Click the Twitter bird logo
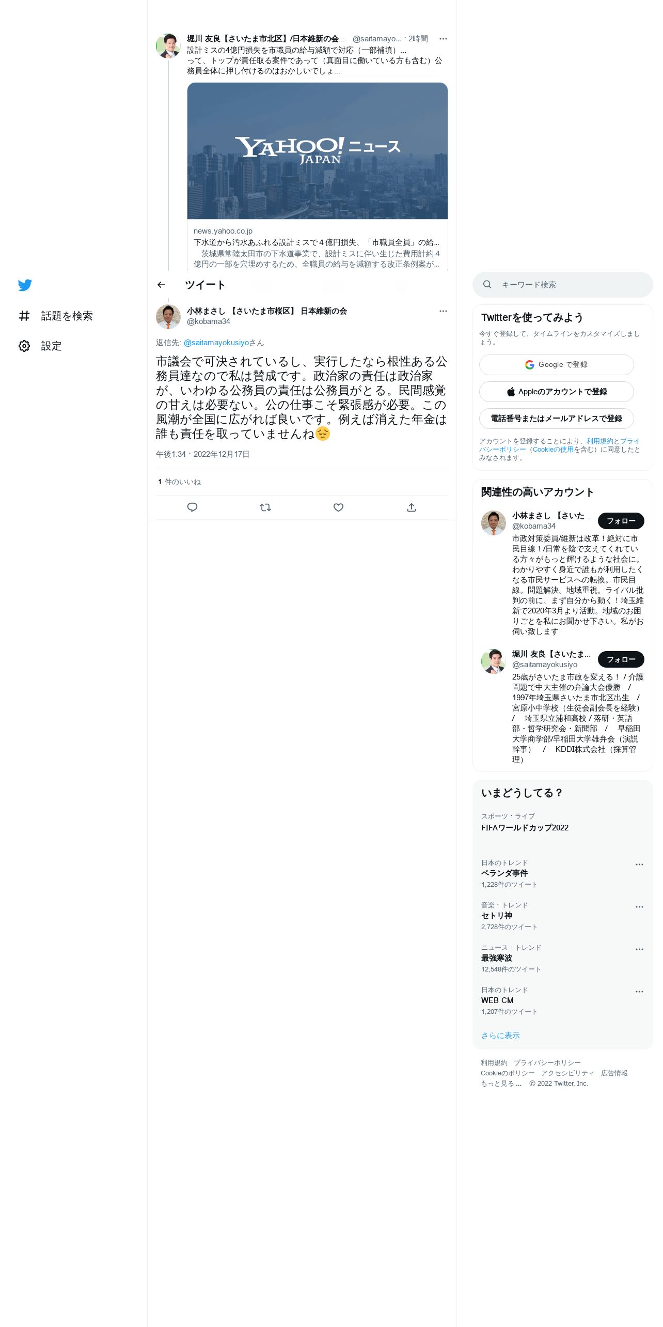Viewport: 663px width, 1327px height. click(25, 285)
